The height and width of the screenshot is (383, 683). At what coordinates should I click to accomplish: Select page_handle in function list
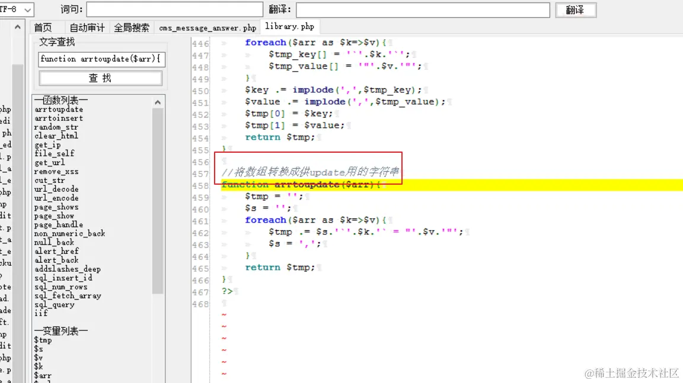pyautogui.click(x=59, y=224)
